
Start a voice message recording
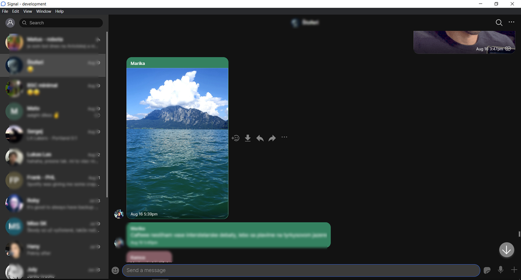(x=500, y=270)
